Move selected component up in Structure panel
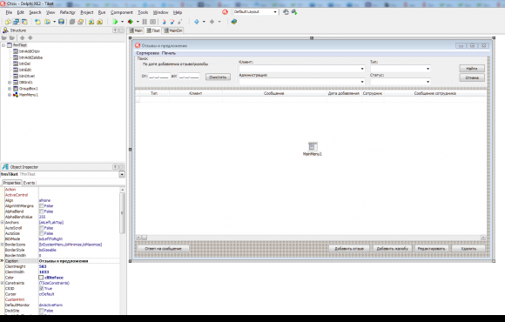 coord(23,37)
